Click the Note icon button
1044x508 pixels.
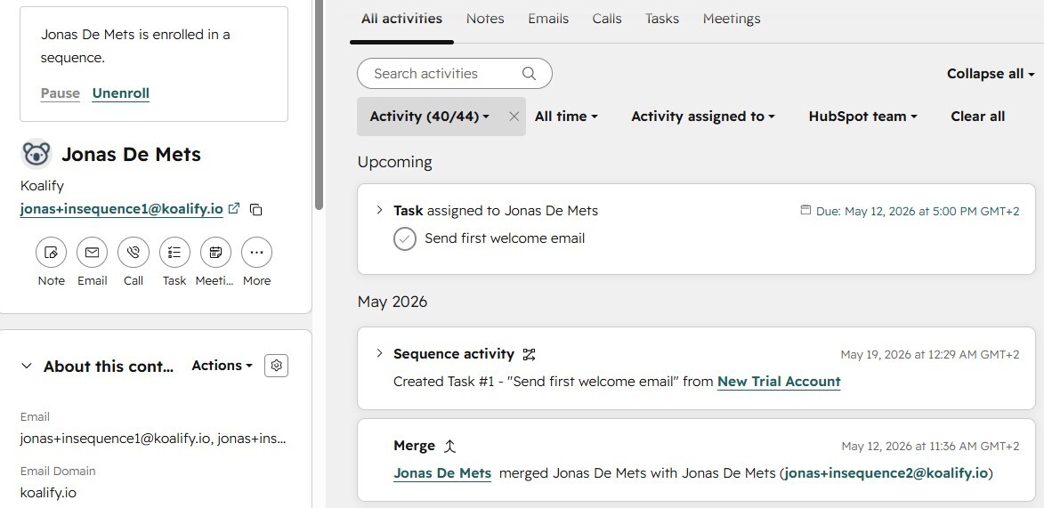52,253
